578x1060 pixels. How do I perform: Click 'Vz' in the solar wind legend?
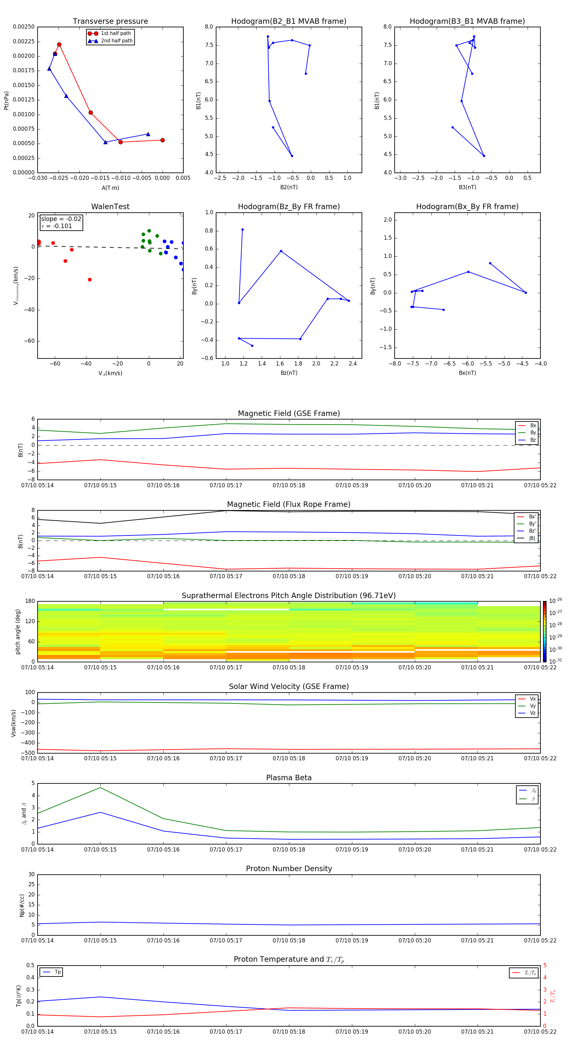click(x=533, y=713)
